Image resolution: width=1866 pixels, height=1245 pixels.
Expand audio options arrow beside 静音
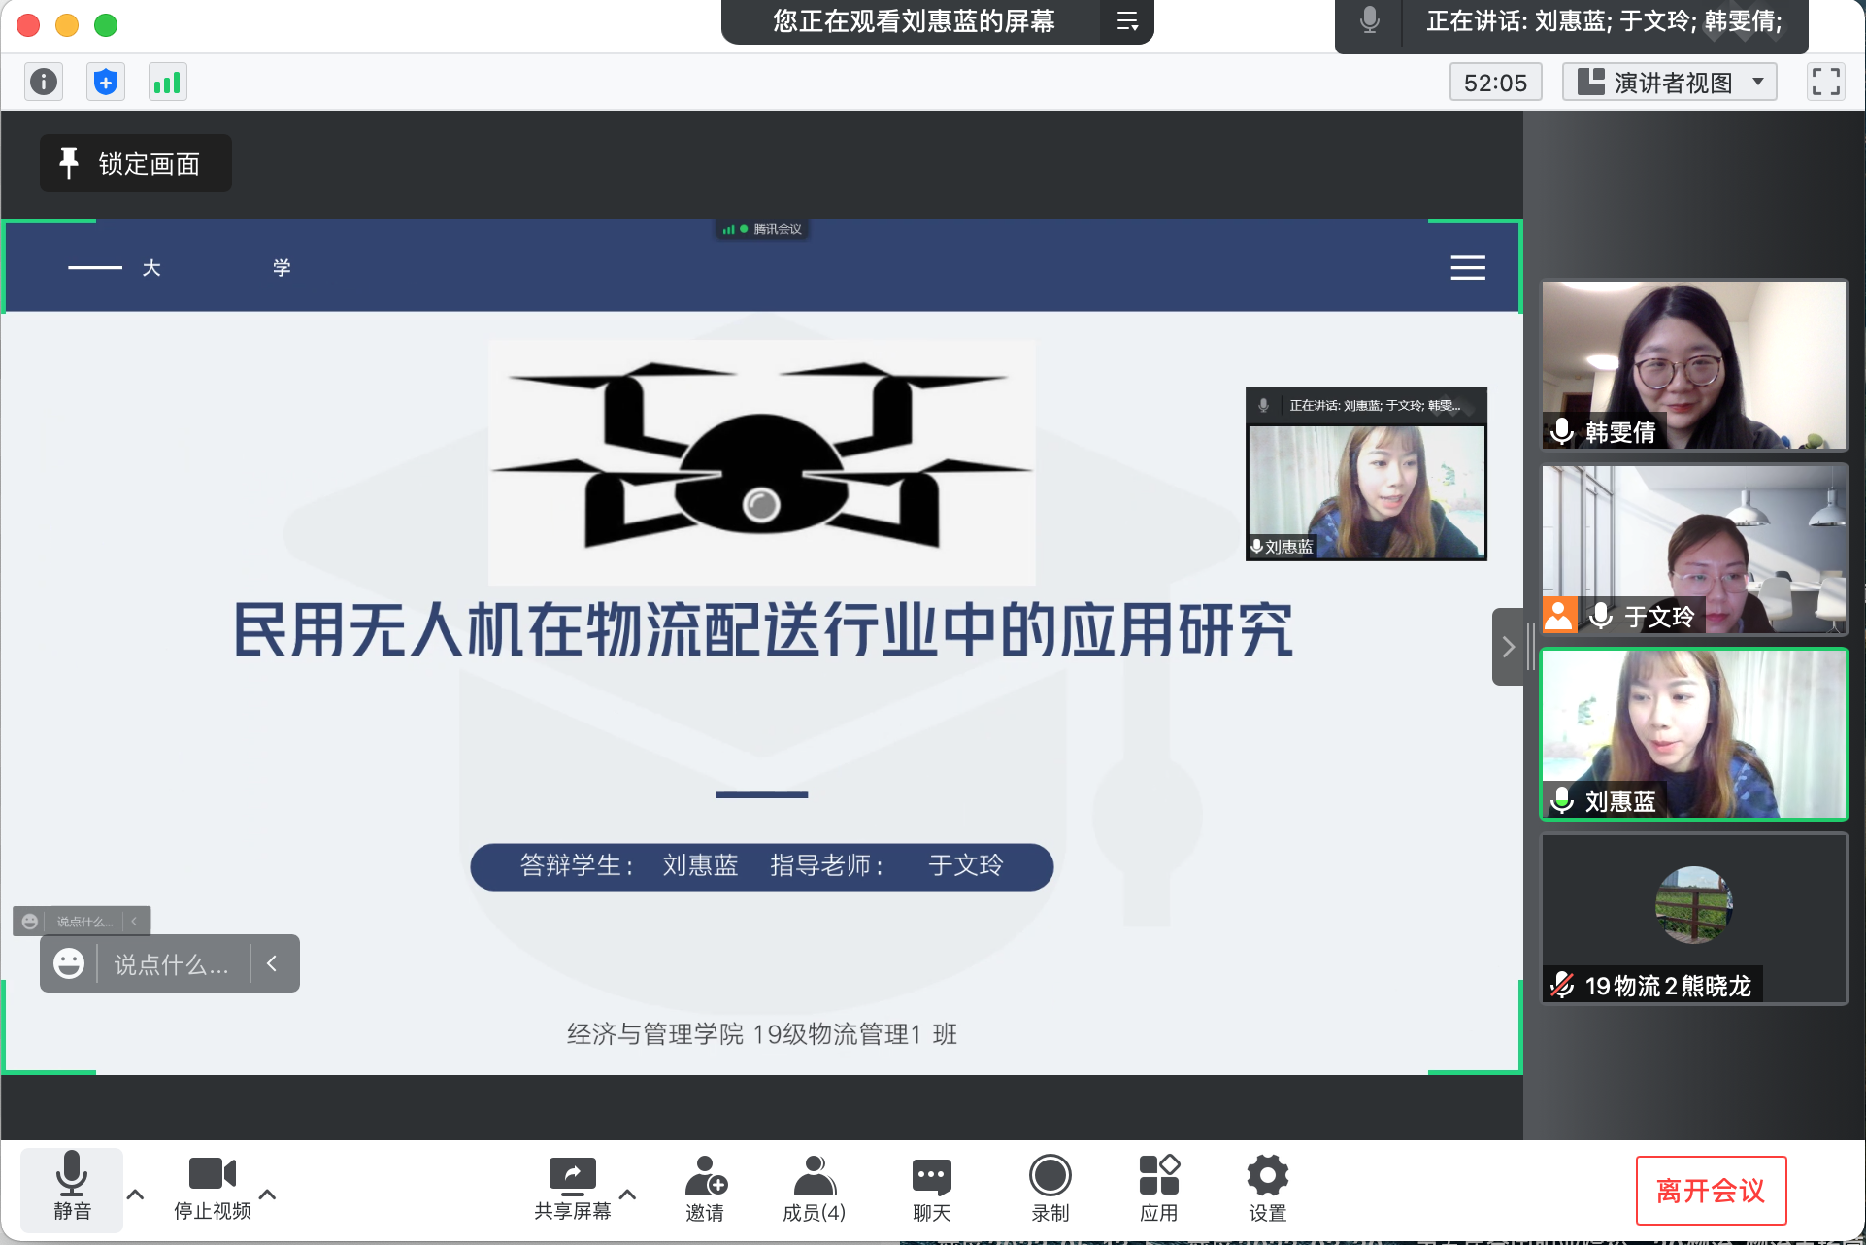click(136, 1195)
